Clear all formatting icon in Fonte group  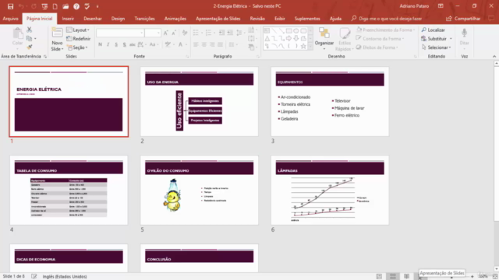[x=185, y=33]
